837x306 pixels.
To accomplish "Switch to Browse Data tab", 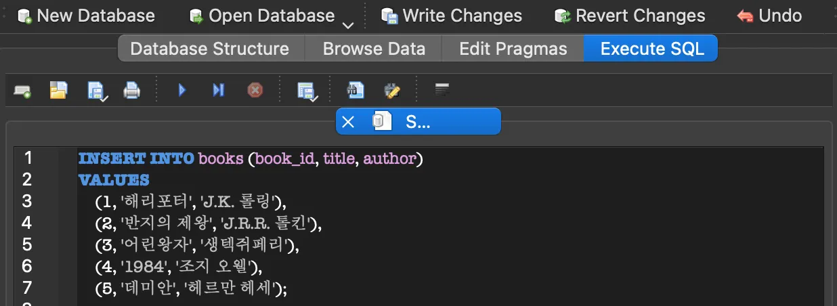I will [374, 49].
